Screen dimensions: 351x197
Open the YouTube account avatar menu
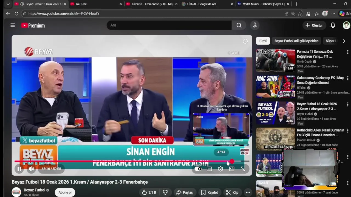[347, 25]
